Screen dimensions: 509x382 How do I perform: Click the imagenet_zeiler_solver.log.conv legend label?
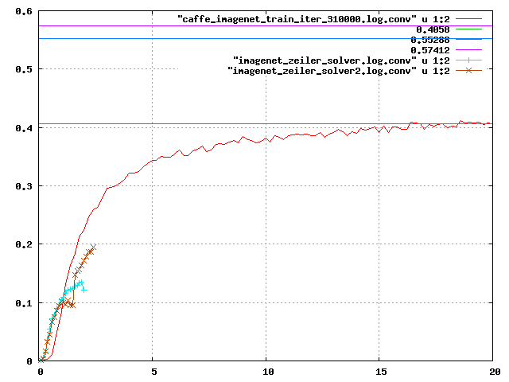point(341,60)
